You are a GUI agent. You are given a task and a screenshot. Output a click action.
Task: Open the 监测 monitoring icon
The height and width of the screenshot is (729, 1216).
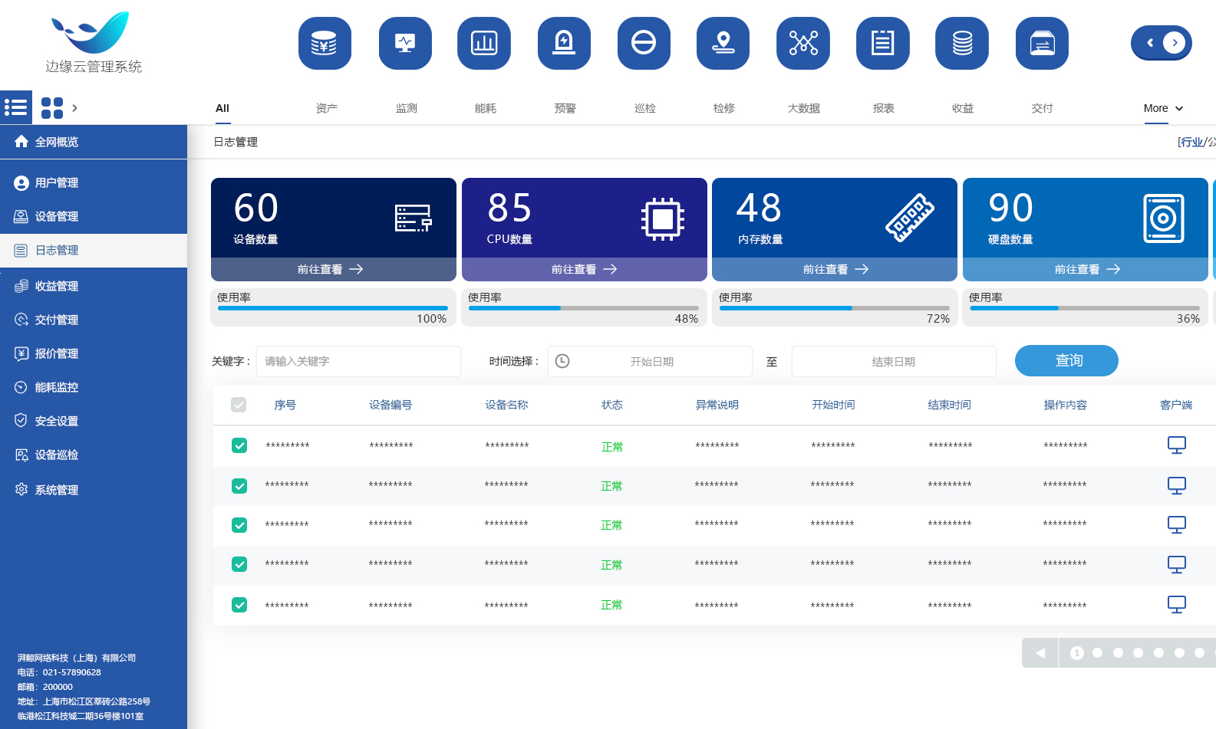[405, 43]
